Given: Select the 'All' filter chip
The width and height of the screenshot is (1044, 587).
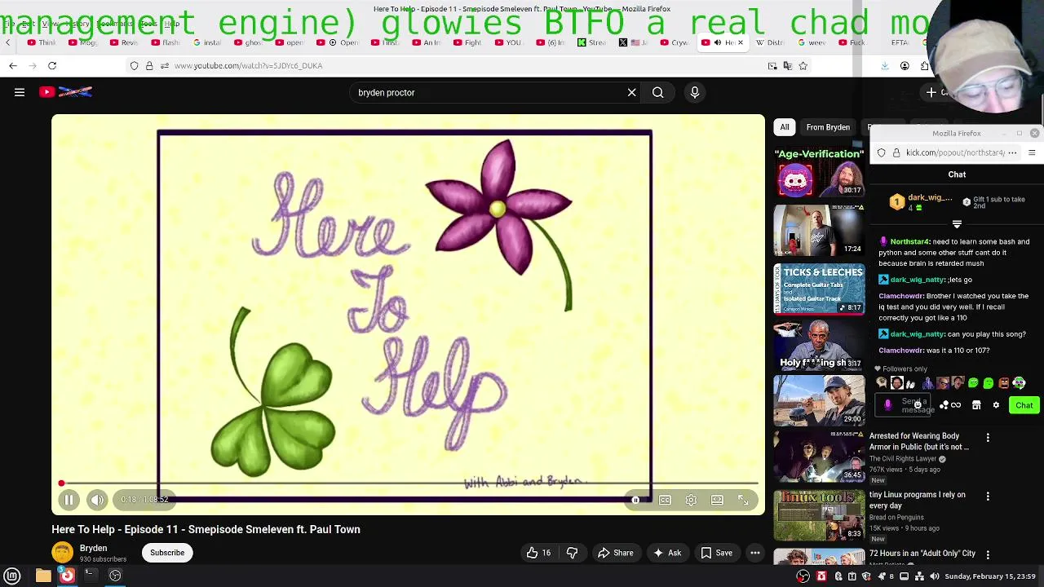Looking at the screenshot, I should coord(785,127).
